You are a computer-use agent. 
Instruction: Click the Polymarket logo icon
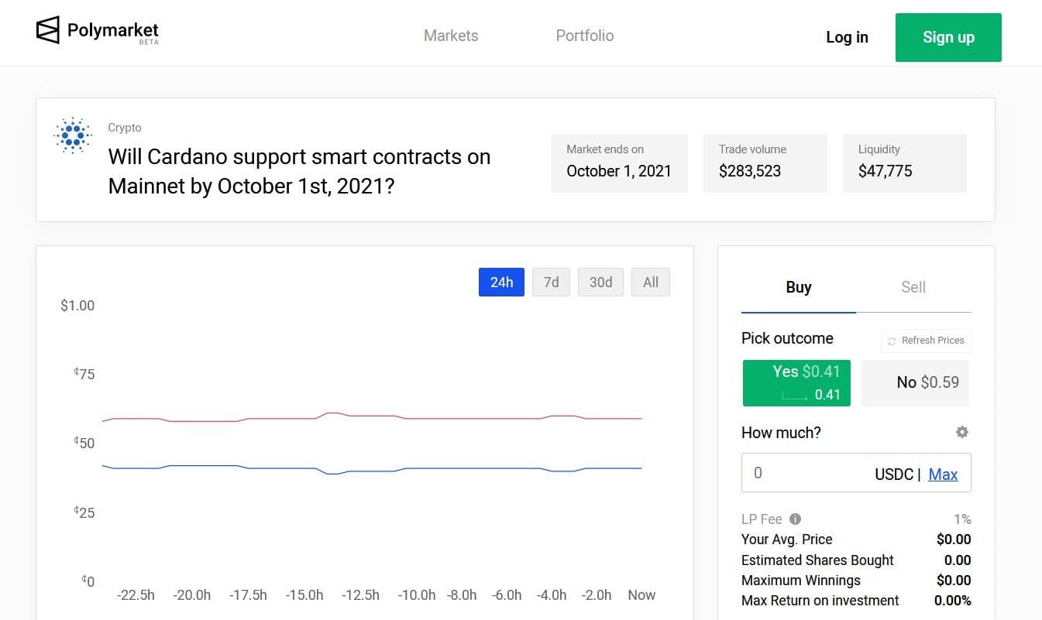[x=48, y=30]
